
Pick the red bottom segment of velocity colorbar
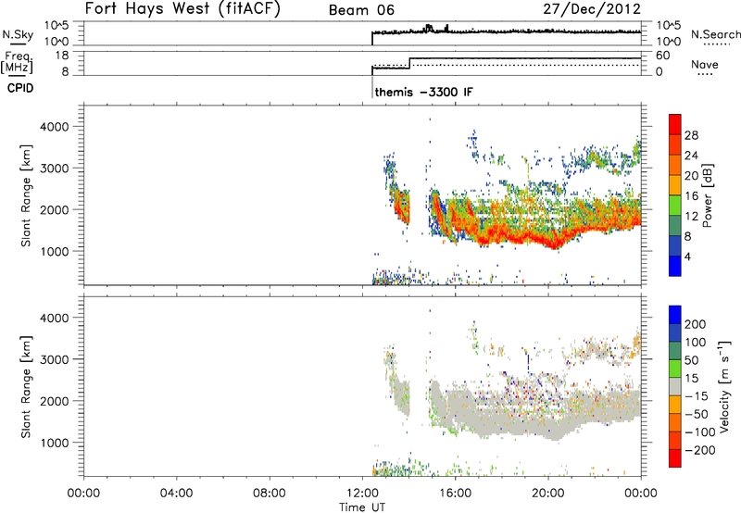675,458
